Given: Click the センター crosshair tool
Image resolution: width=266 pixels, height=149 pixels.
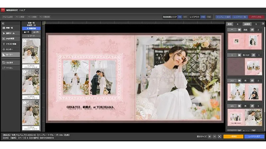Looking at the screenshot, I should 11,49.
